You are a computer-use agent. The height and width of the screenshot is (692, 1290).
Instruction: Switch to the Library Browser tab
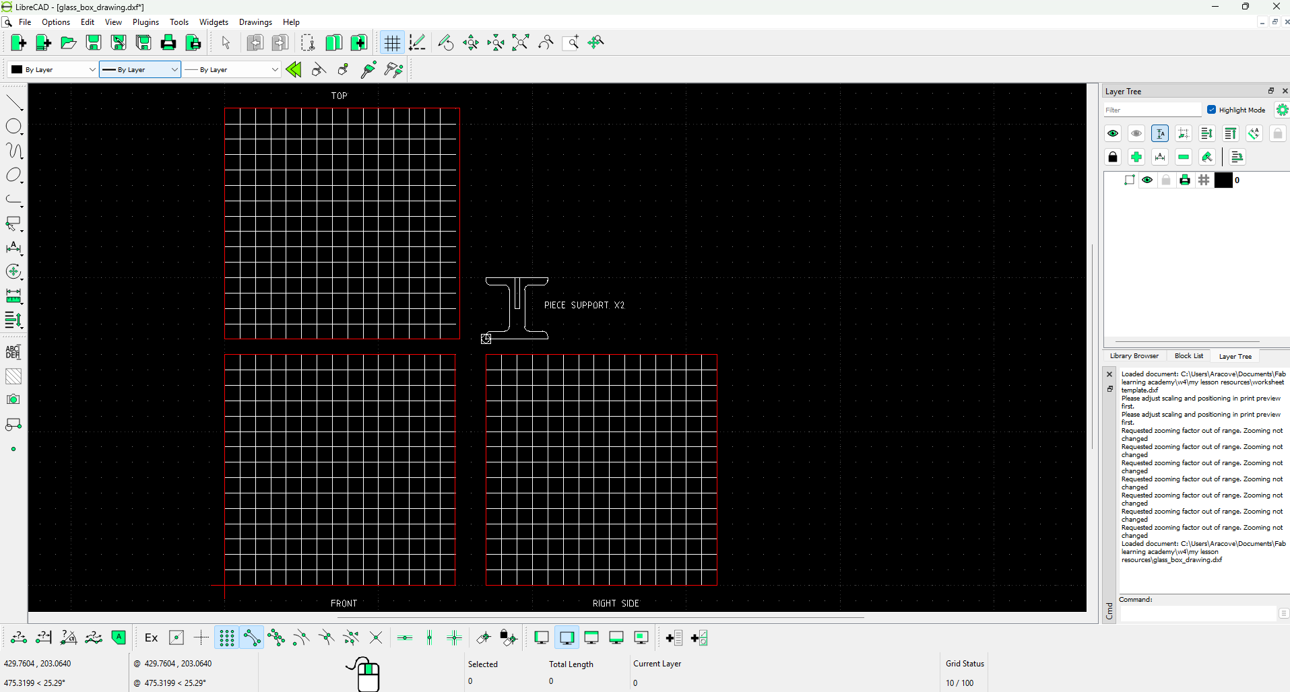(1134, 356)
